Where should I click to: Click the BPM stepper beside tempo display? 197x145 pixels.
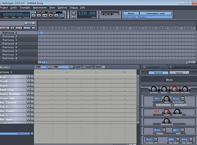[74, 13]
